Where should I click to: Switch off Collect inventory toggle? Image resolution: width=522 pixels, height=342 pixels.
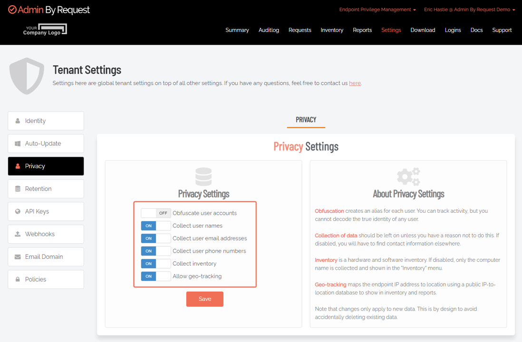(156, 264)
